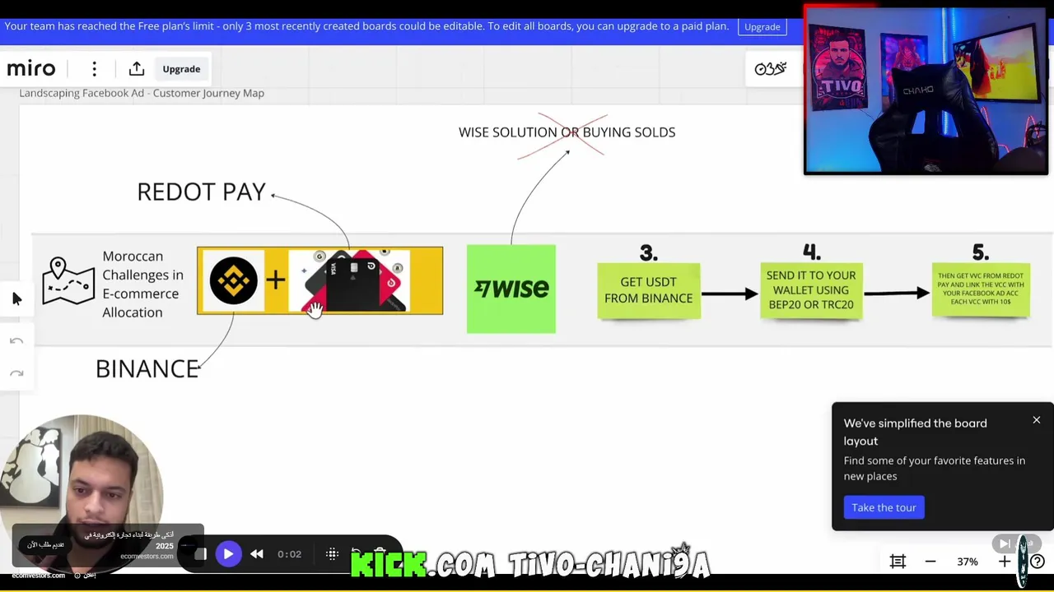Click the map pin location icon

[x=68, y=281]
